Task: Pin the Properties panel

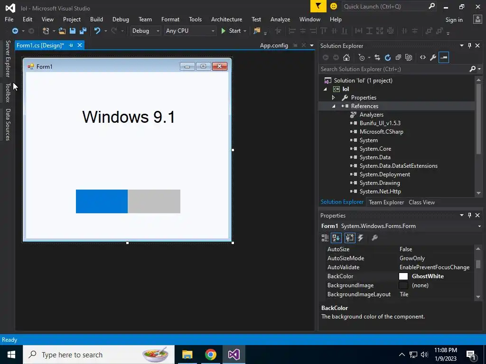Action: (x=469, y=215)
